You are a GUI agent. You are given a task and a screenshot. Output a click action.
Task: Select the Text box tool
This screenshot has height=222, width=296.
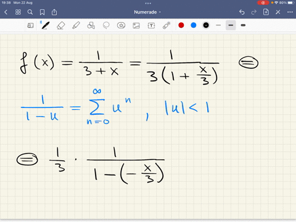pos(151,25)
